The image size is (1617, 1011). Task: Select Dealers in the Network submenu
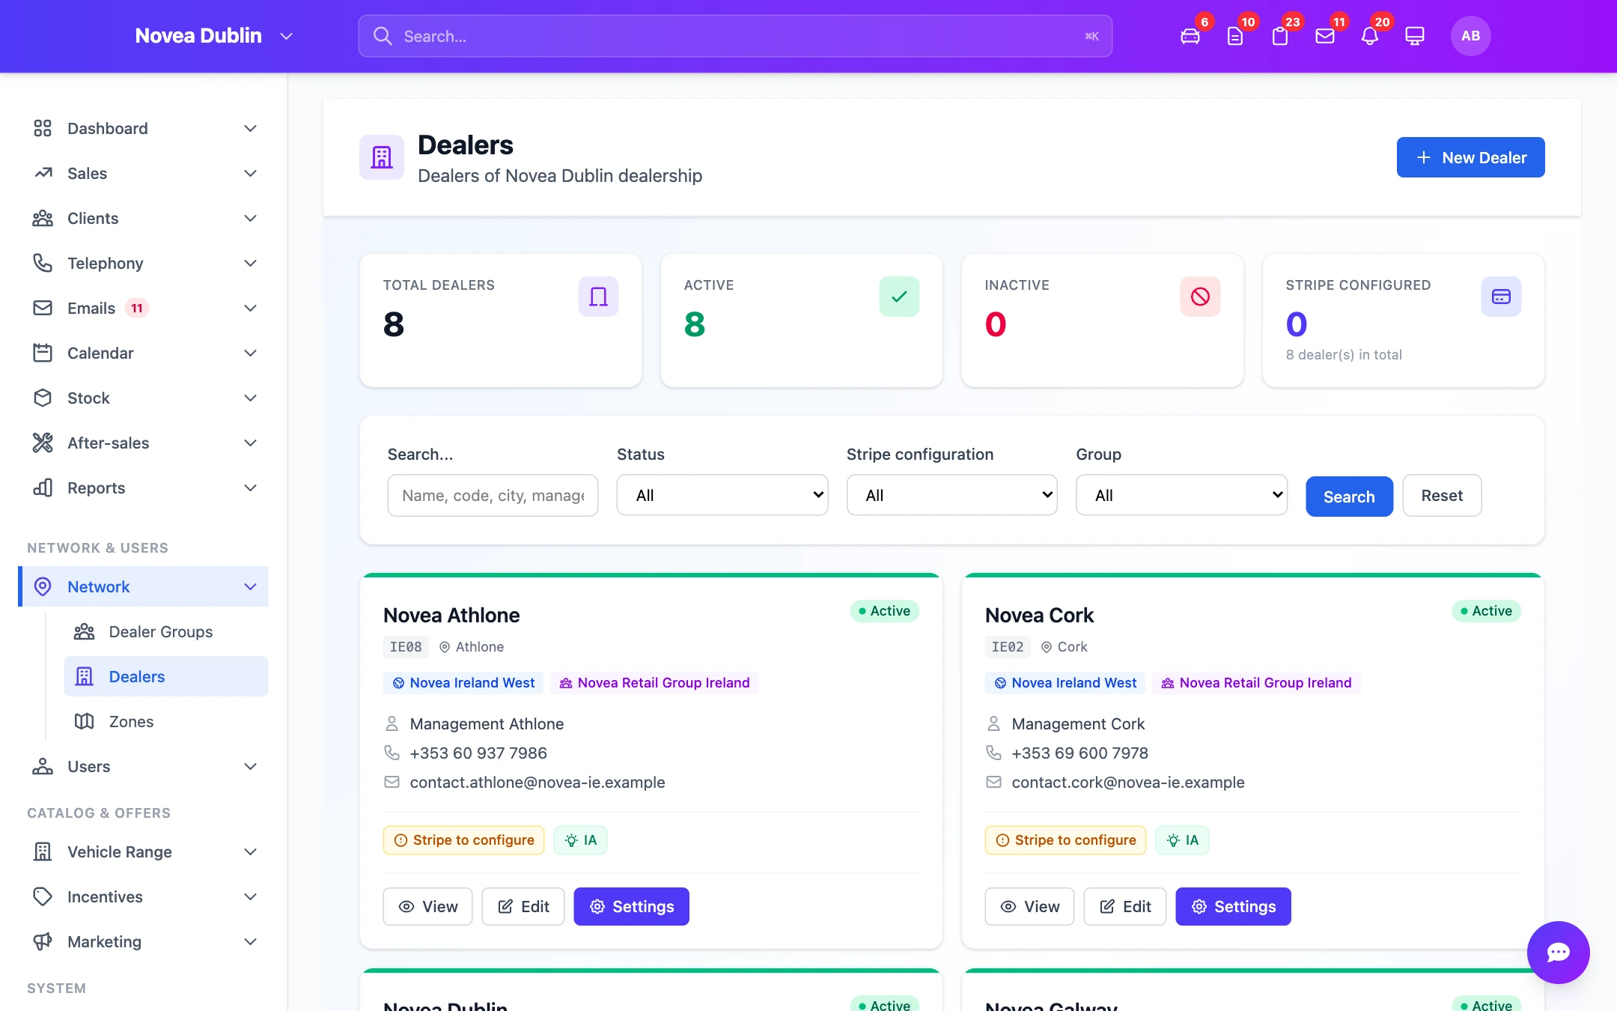coord(166,676)
